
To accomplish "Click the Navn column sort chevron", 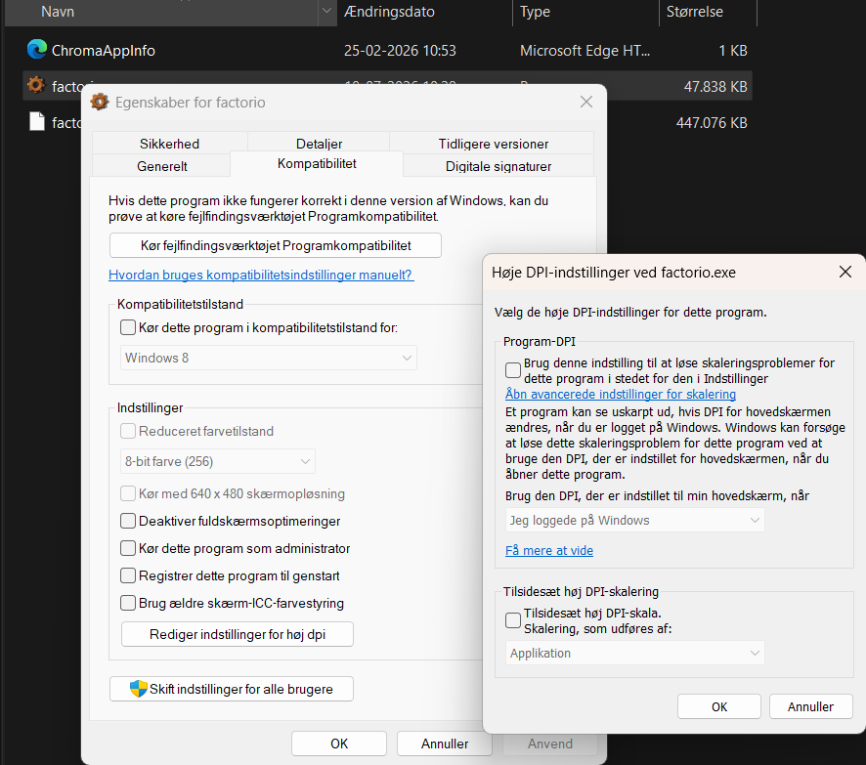I will 326,11.
